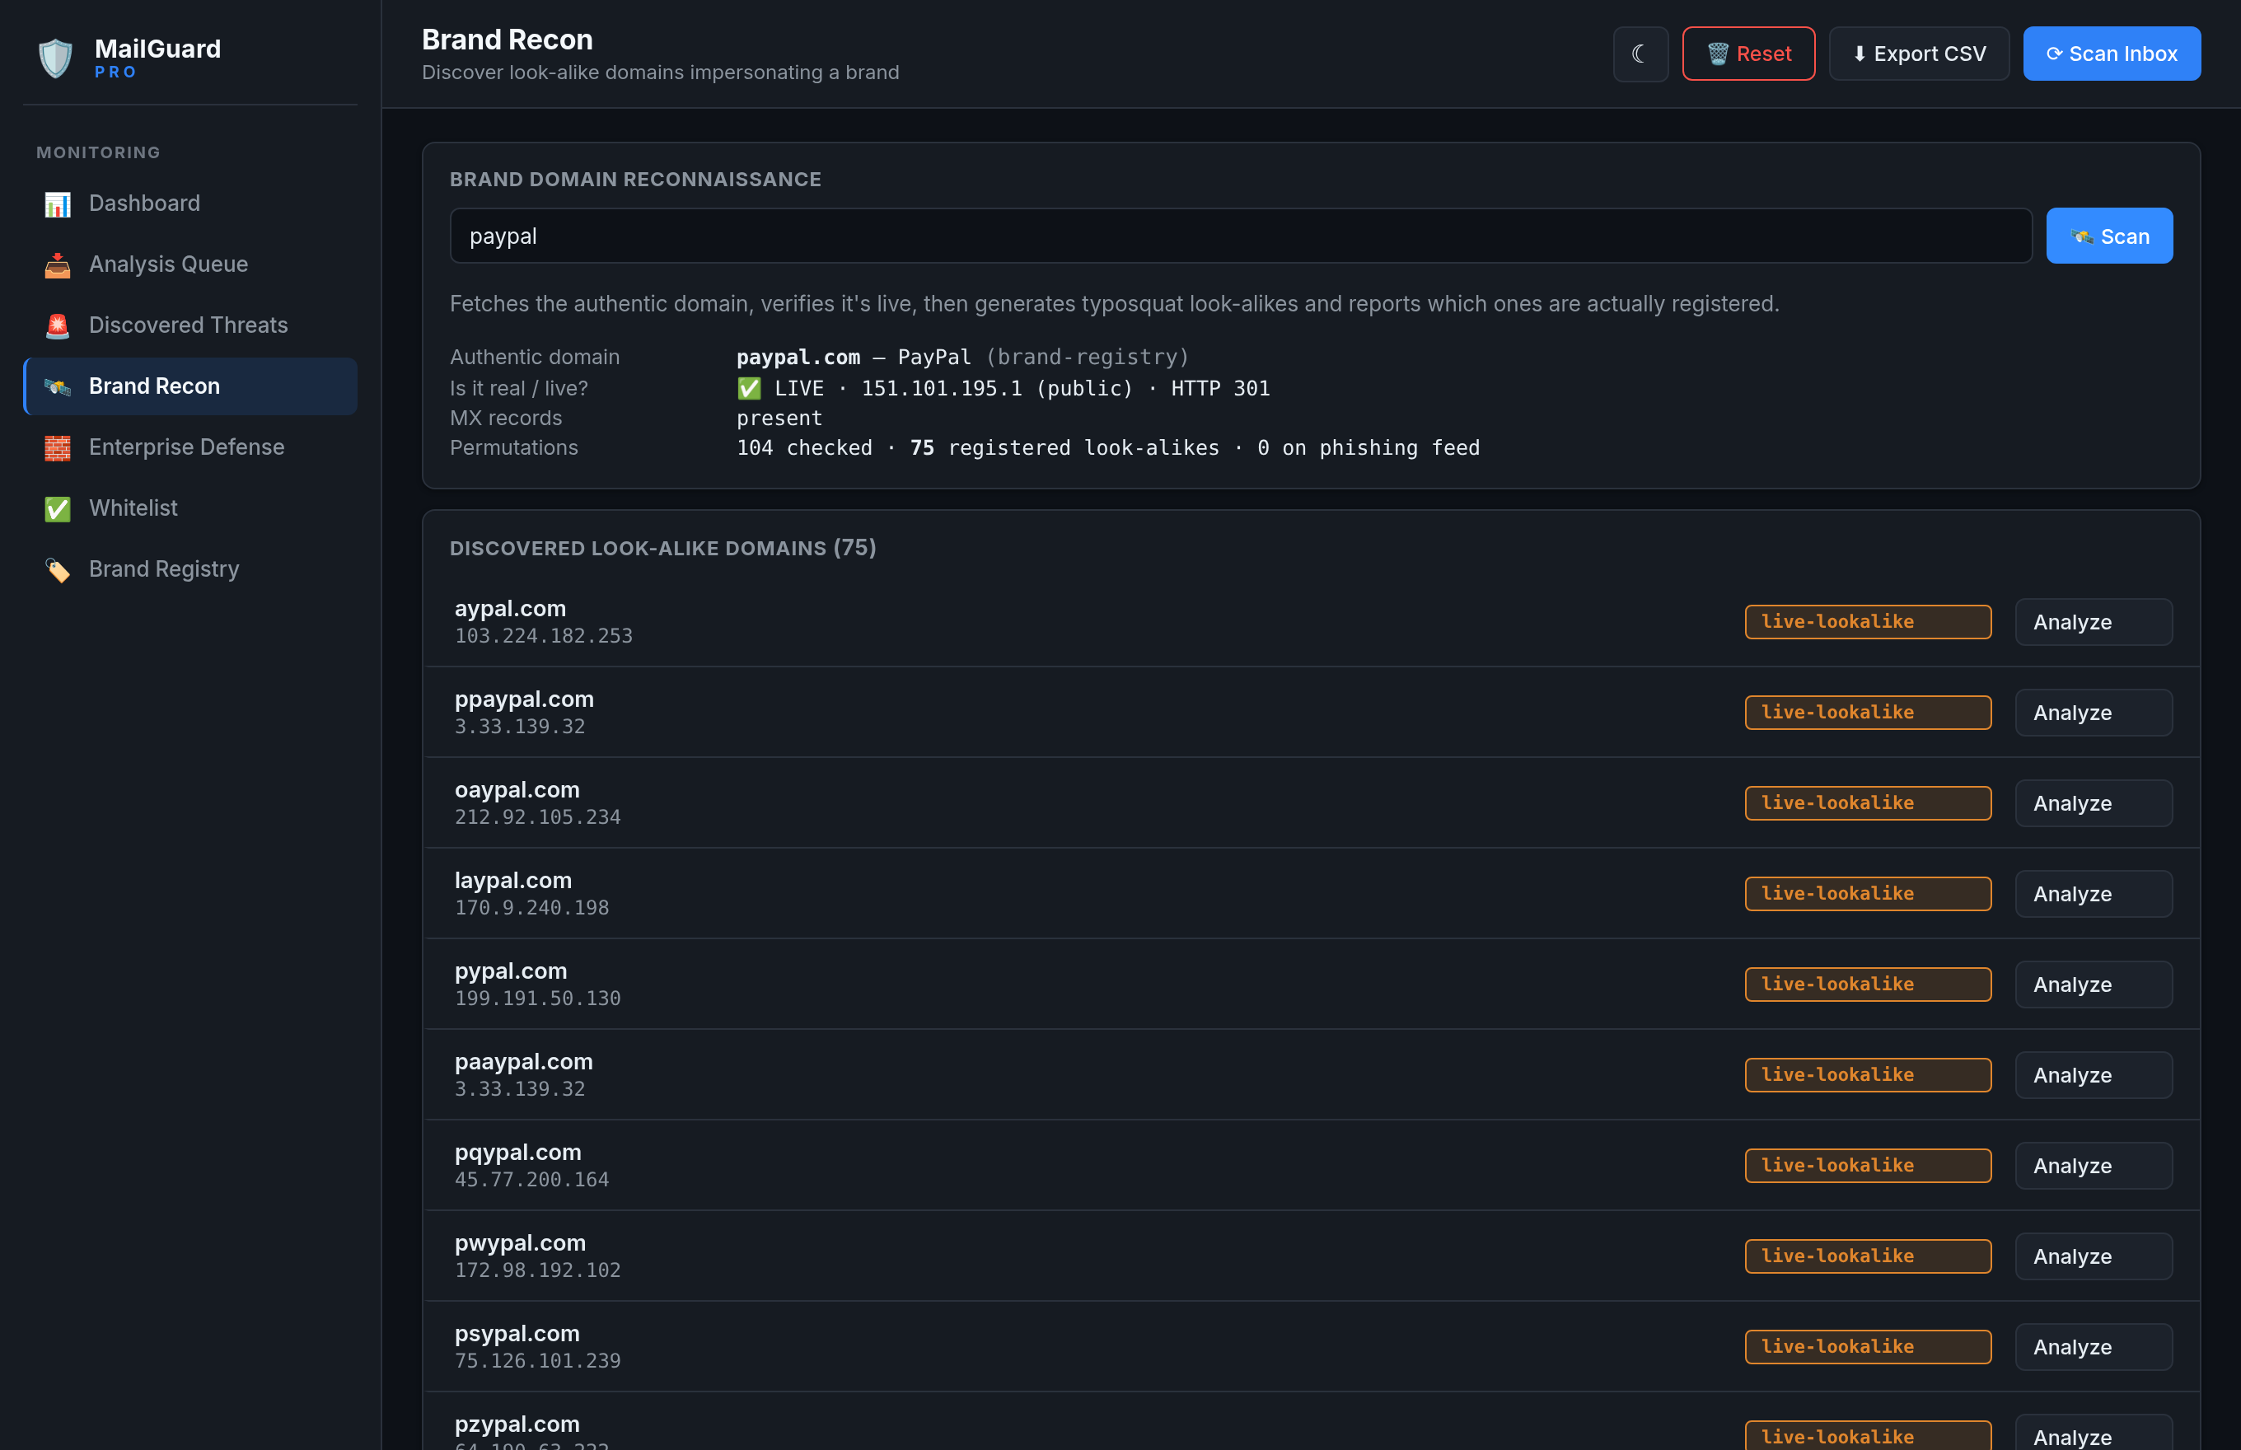Click the Discovered Threats siren icon
The height and width of the screenshot is (1450, 2241).
coord(58,325)
